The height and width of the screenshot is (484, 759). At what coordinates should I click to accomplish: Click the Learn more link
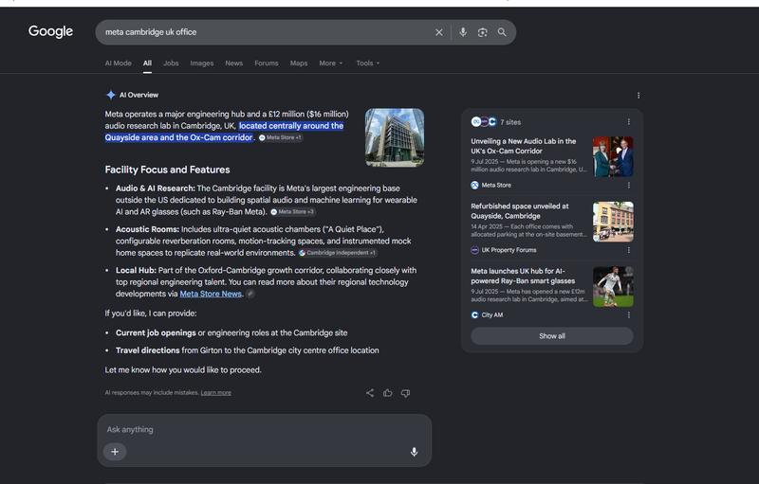point(216,393)
